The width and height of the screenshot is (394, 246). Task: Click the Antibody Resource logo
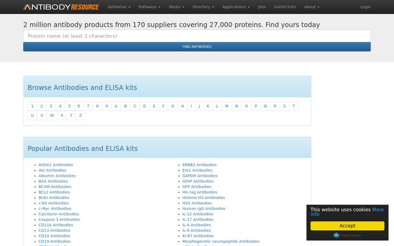tap(61, 7)
